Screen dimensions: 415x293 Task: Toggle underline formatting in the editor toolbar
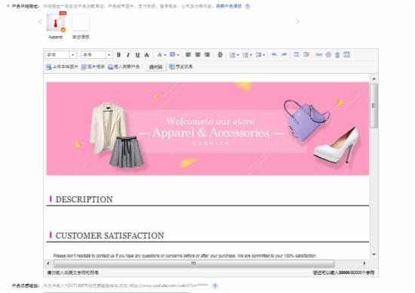(x=137, y=55)
